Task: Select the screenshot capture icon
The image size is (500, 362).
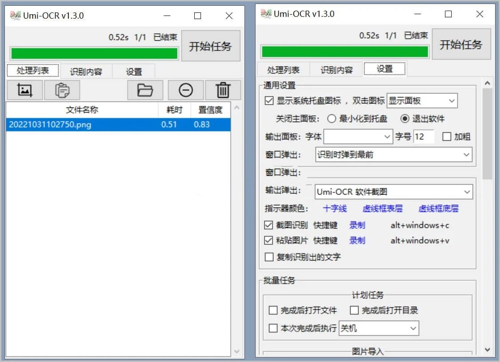Action: (x=24, y=90)
